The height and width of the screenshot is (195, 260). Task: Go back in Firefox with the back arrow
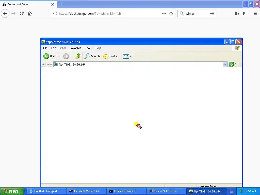point(5,13)
